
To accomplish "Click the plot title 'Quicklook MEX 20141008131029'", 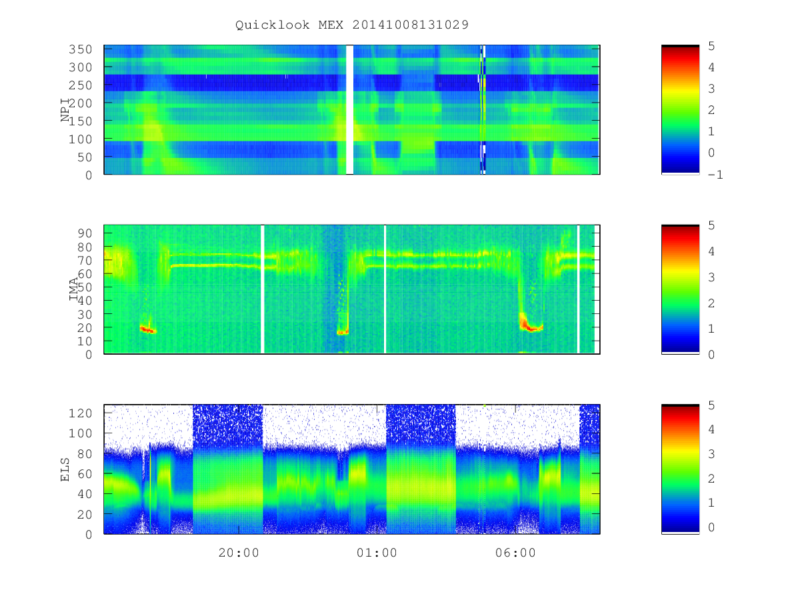I will click(x=352, y=25).
